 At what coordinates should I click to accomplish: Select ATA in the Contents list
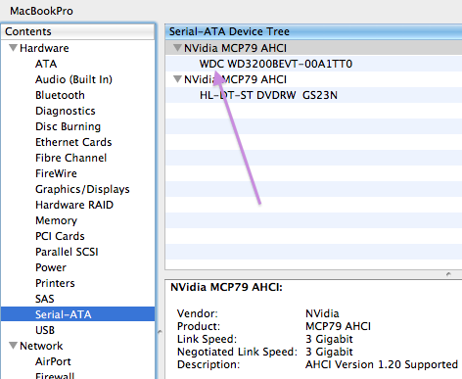click(x=46, y=64)
